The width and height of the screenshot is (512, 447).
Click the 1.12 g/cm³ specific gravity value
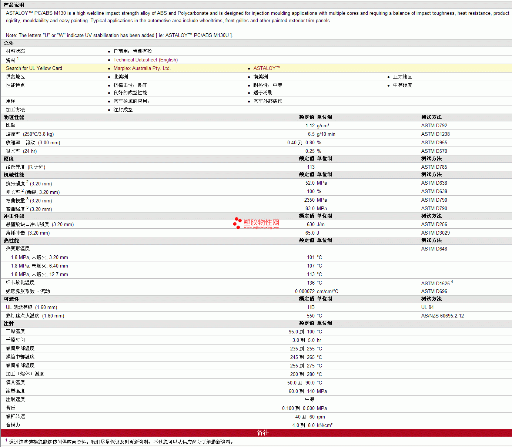[317, 125]
